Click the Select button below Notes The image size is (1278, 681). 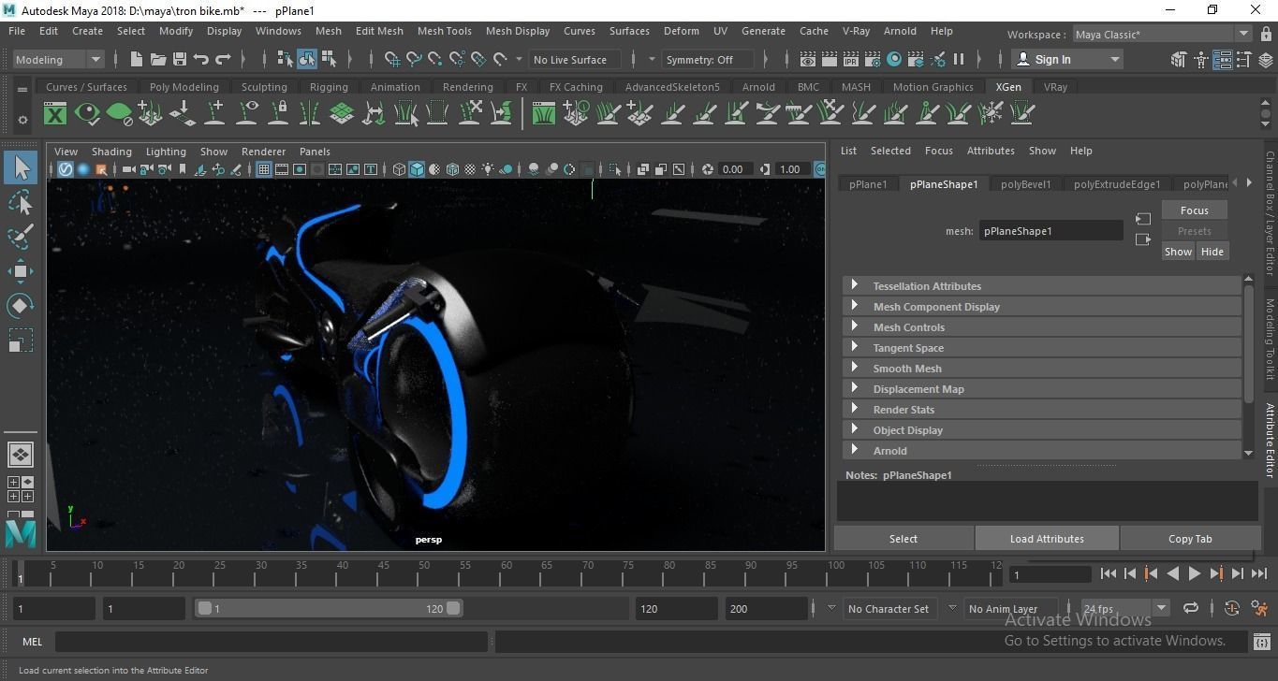[903, 539]
